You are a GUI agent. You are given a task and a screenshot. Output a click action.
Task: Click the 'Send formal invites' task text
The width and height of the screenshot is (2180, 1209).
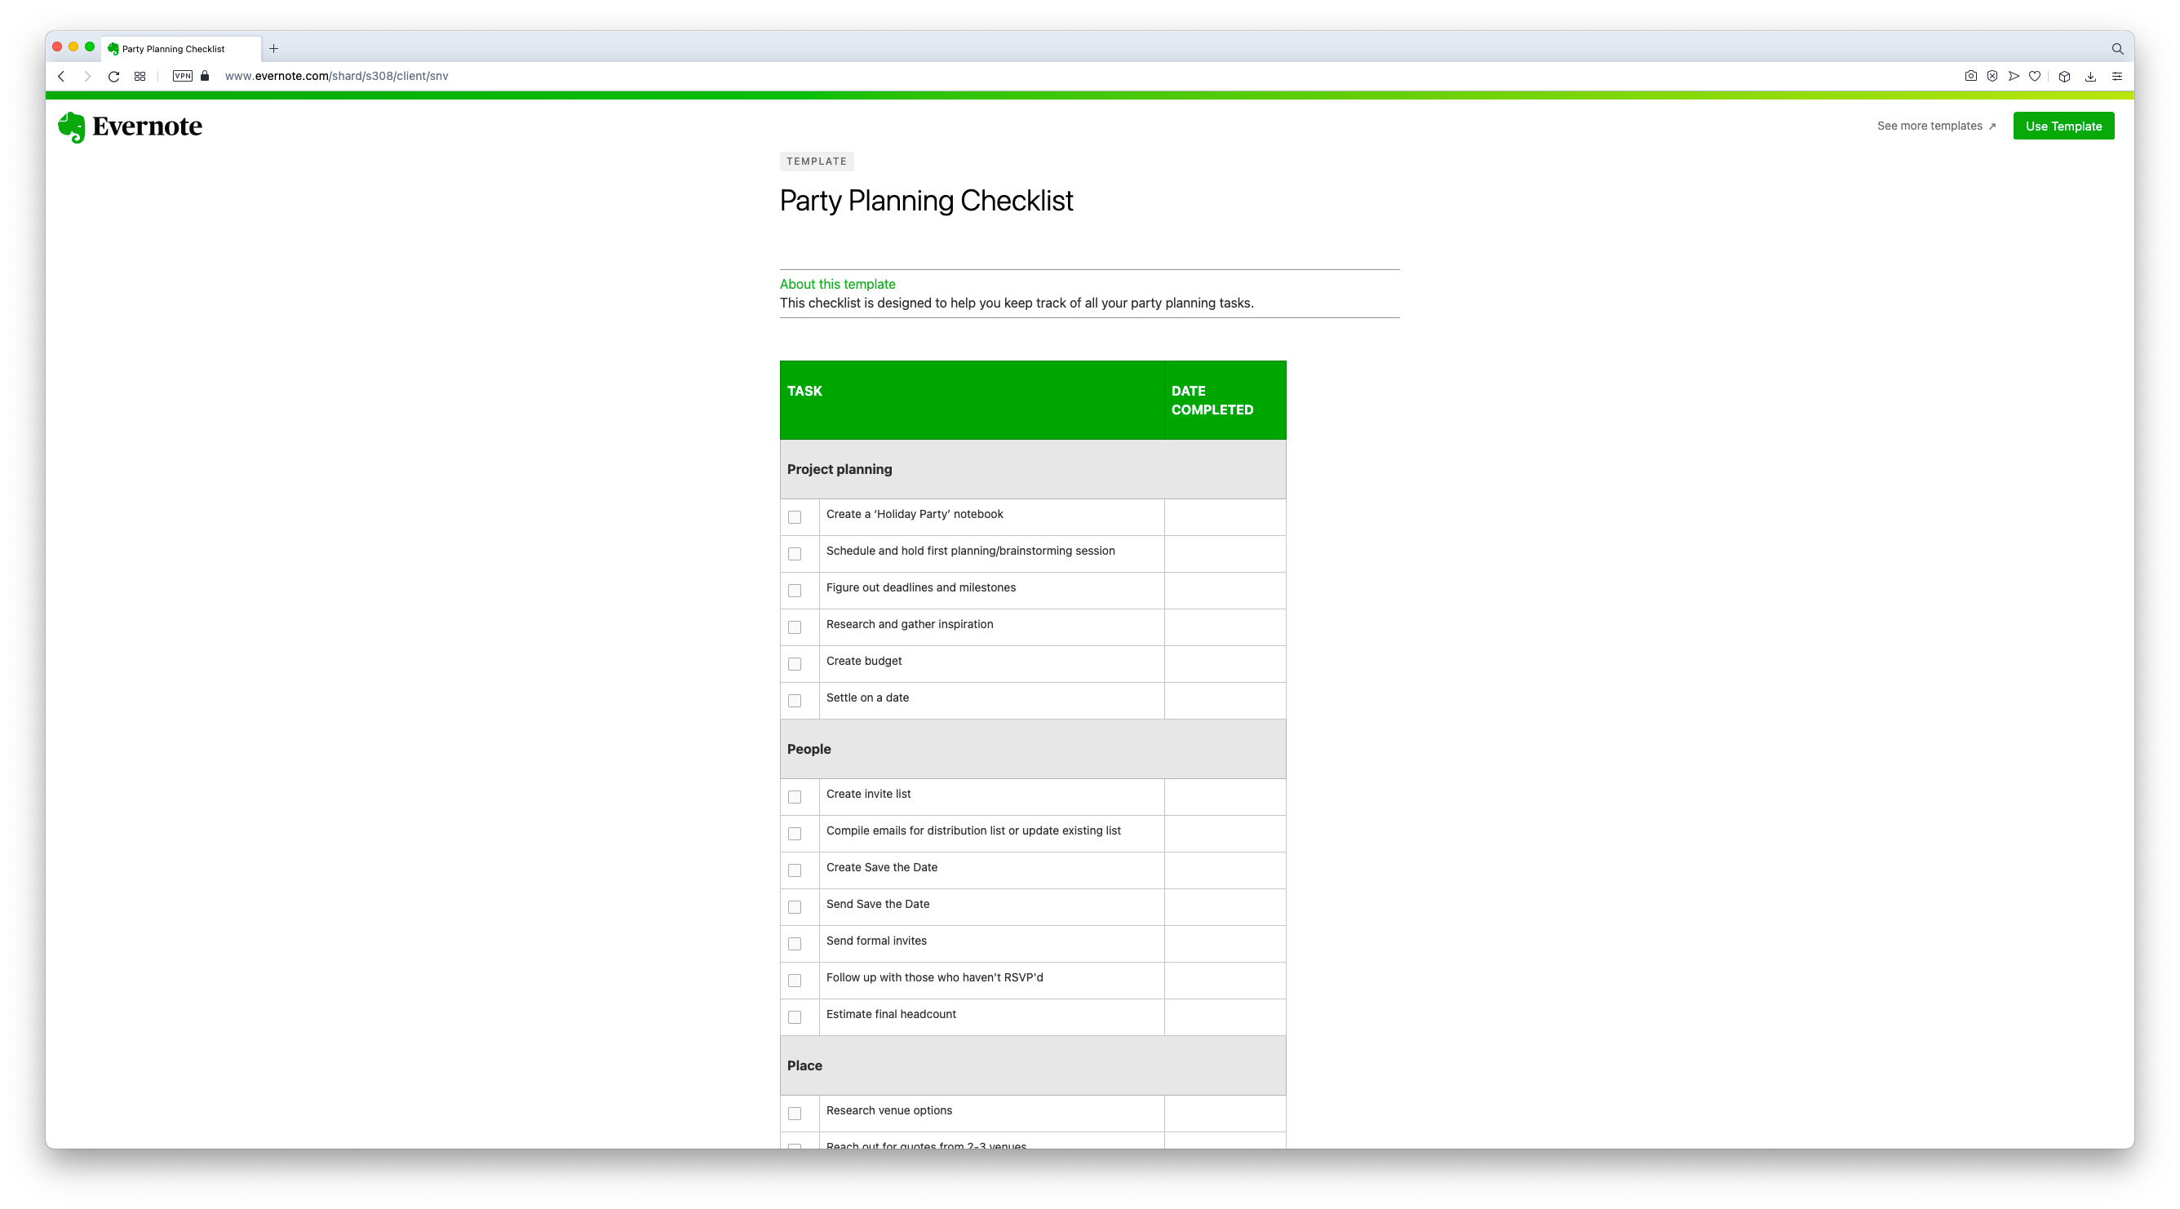click(x=876, y=941)
